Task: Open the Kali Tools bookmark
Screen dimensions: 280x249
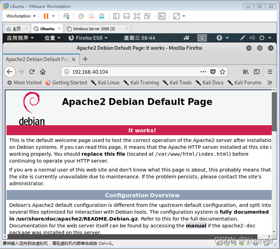Action: tap(177, 83)
